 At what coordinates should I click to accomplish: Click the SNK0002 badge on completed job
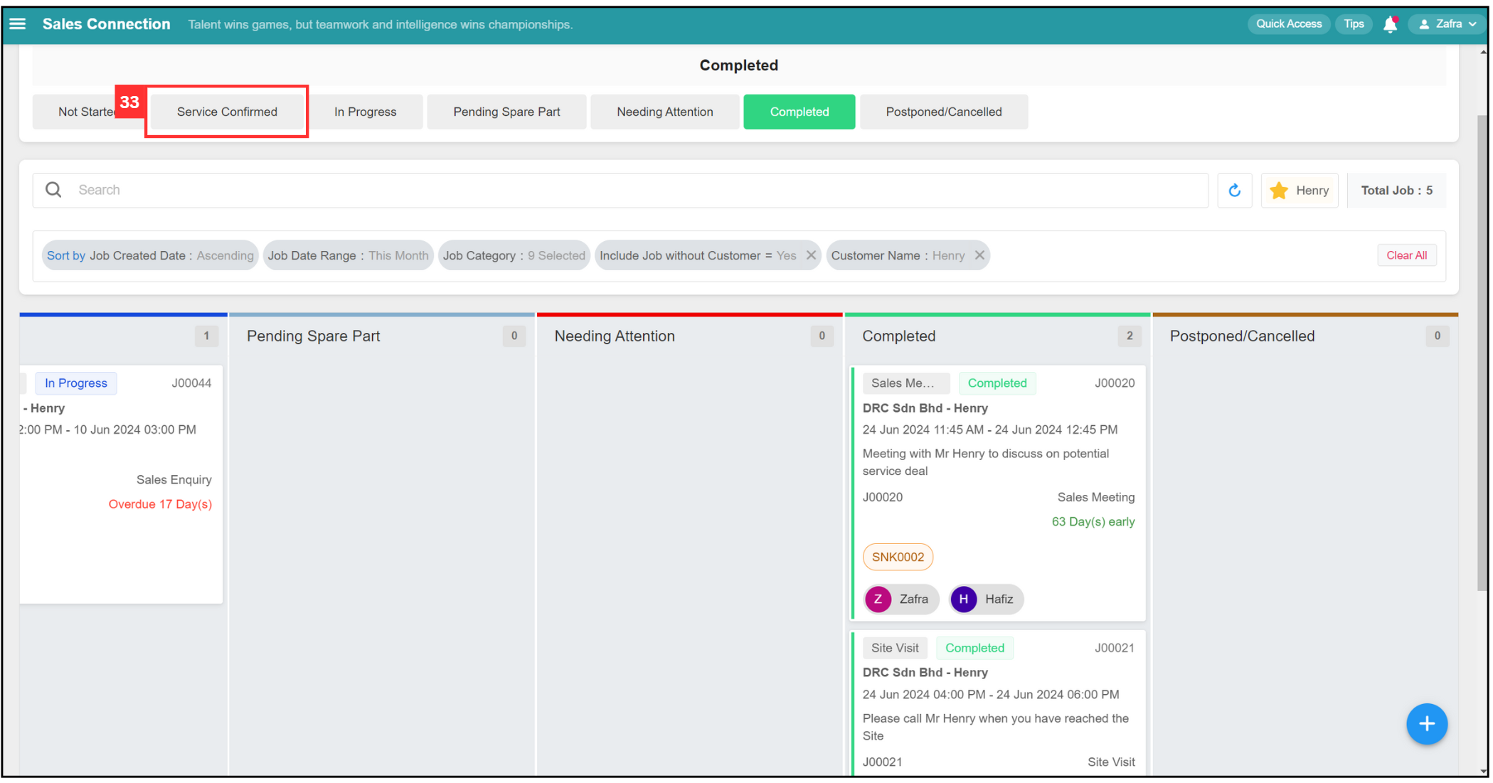pos(897,557)
